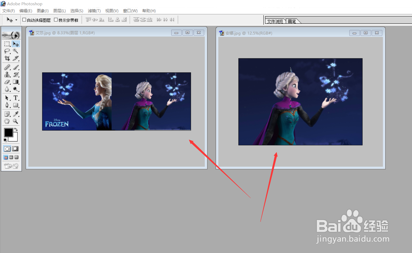Open the 窗口(W) menu
This screenshot has width=412, height=253.
point(130,11)
